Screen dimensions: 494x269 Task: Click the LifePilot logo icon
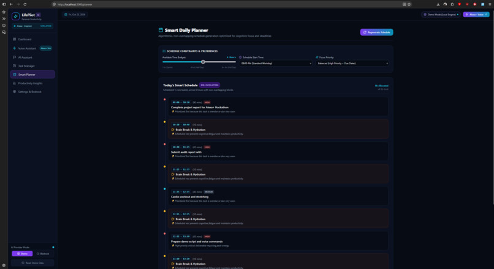[15, 16]
